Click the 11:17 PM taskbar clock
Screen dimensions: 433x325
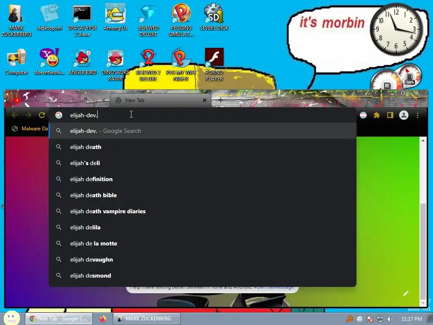[411, 319]
